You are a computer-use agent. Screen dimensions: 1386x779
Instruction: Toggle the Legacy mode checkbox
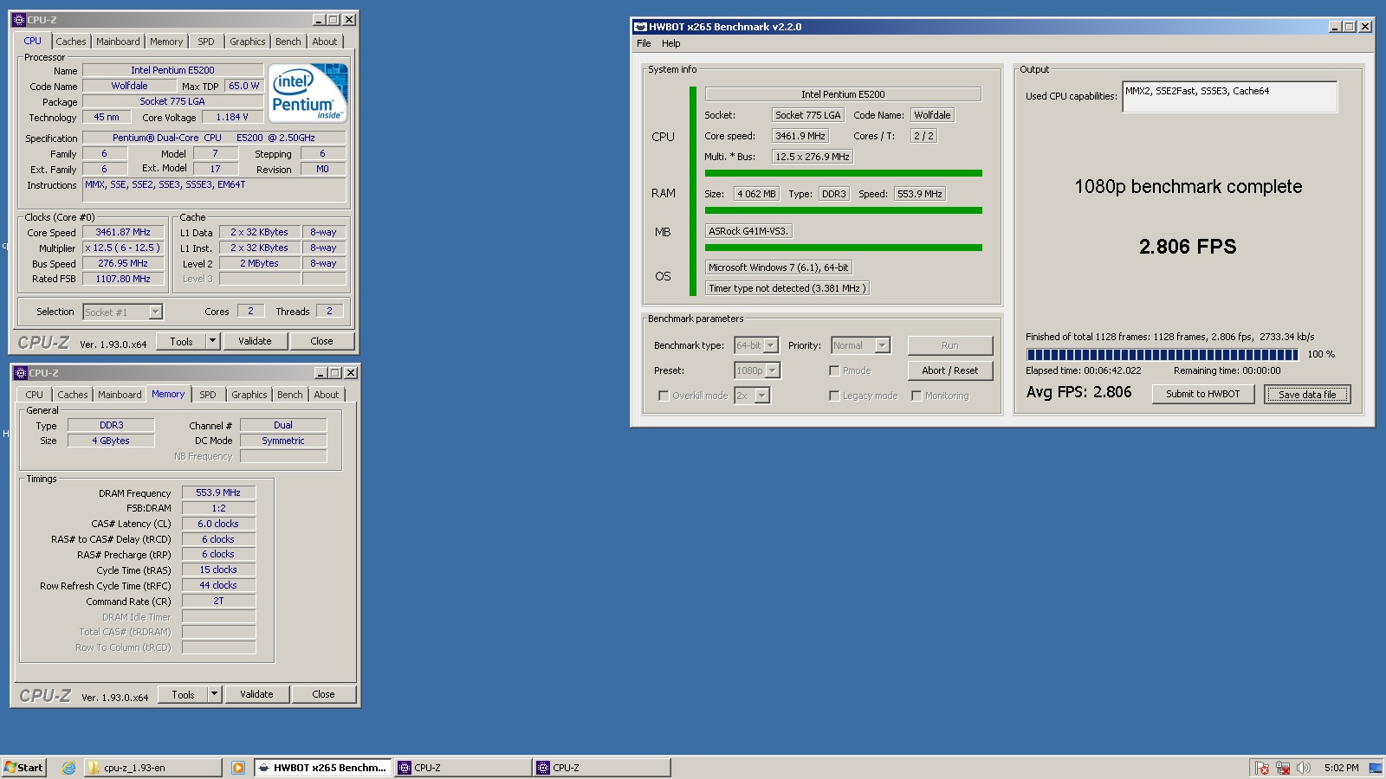point(834,396)
